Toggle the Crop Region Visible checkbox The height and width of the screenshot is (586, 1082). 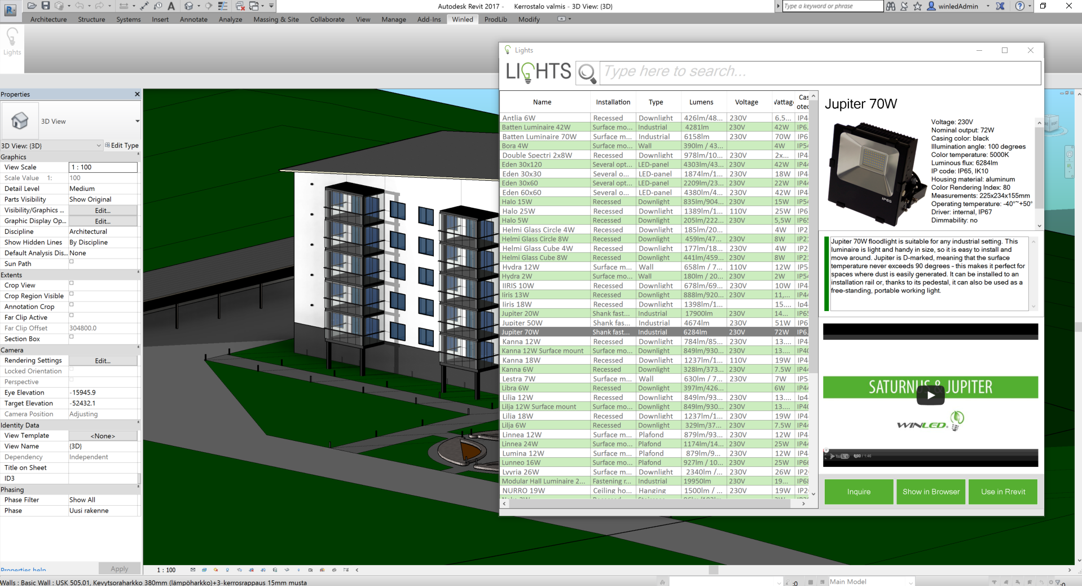[x=72, y=294]
